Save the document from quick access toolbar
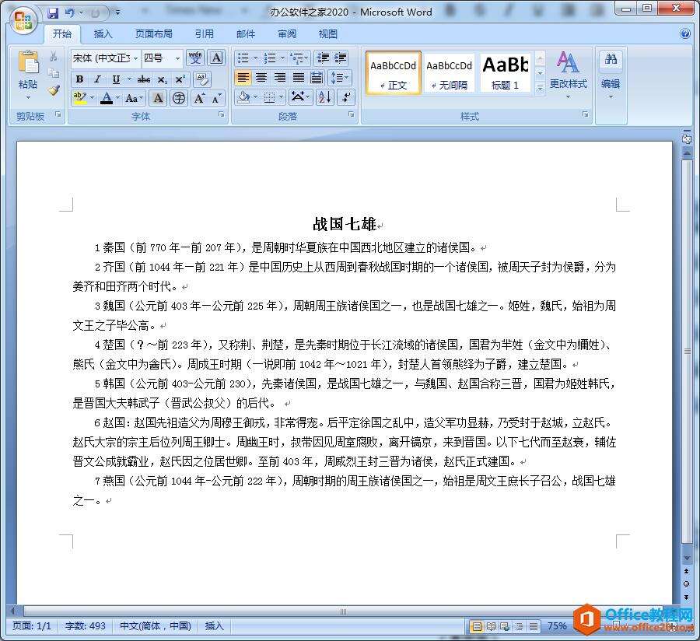The height and width of the screenshot is (641, 700). coord(53,13)
